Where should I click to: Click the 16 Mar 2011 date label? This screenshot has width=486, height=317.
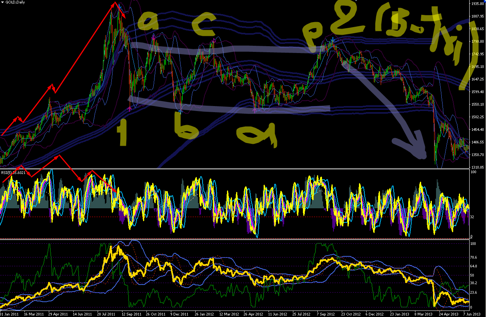pyautogui.click(x=34, y=314)
